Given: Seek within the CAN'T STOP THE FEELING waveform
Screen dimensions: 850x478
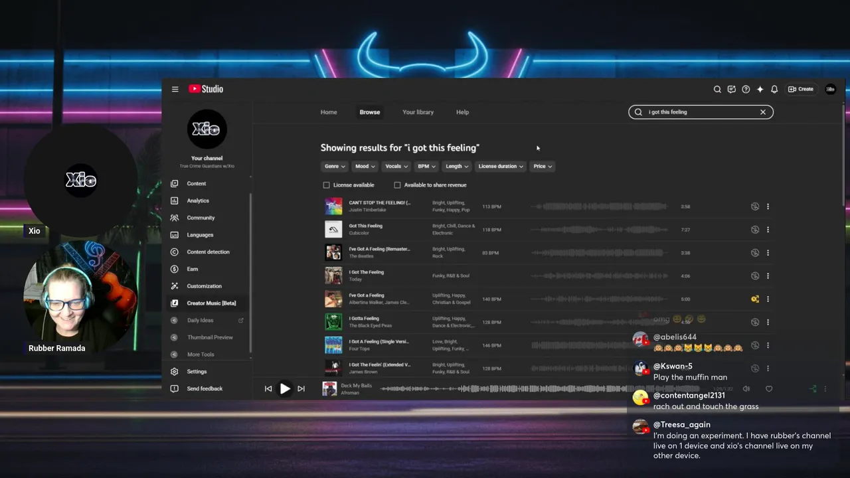Looking at the screenshot, I should (x=601, y=206).
